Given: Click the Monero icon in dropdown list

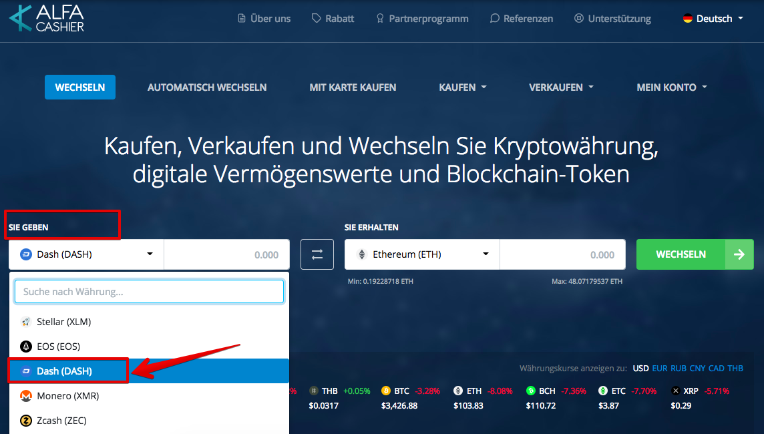Looking at the screenshot, I should pyautogui.click(x=26, y=396).
